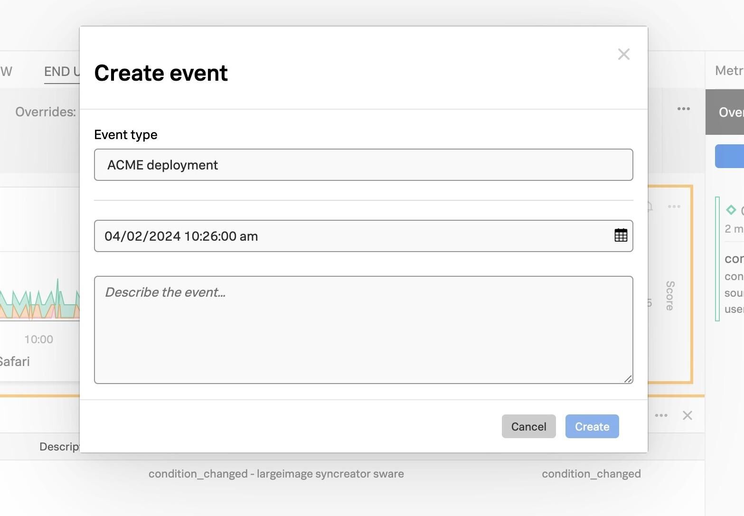Focus the Describe the event text area
The image size is (744, 516).
pos(363,330)
